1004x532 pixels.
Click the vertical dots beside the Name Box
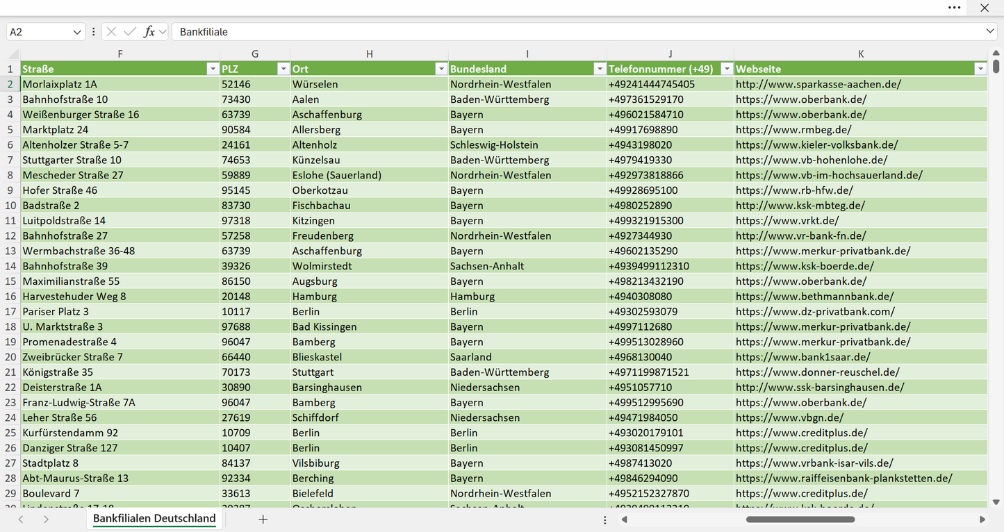pyautogui.click(x=94, y=32)
